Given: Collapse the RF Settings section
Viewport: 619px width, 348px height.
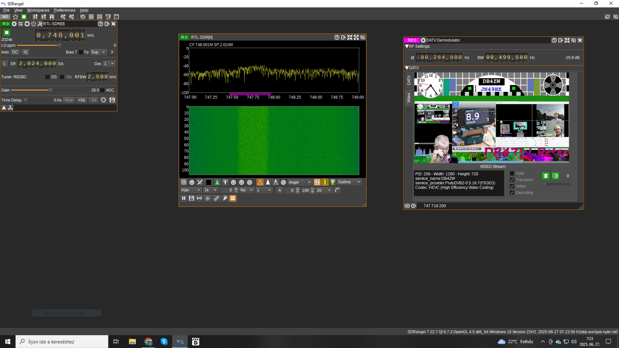Looking at the screenshot, I should point(407,46).
